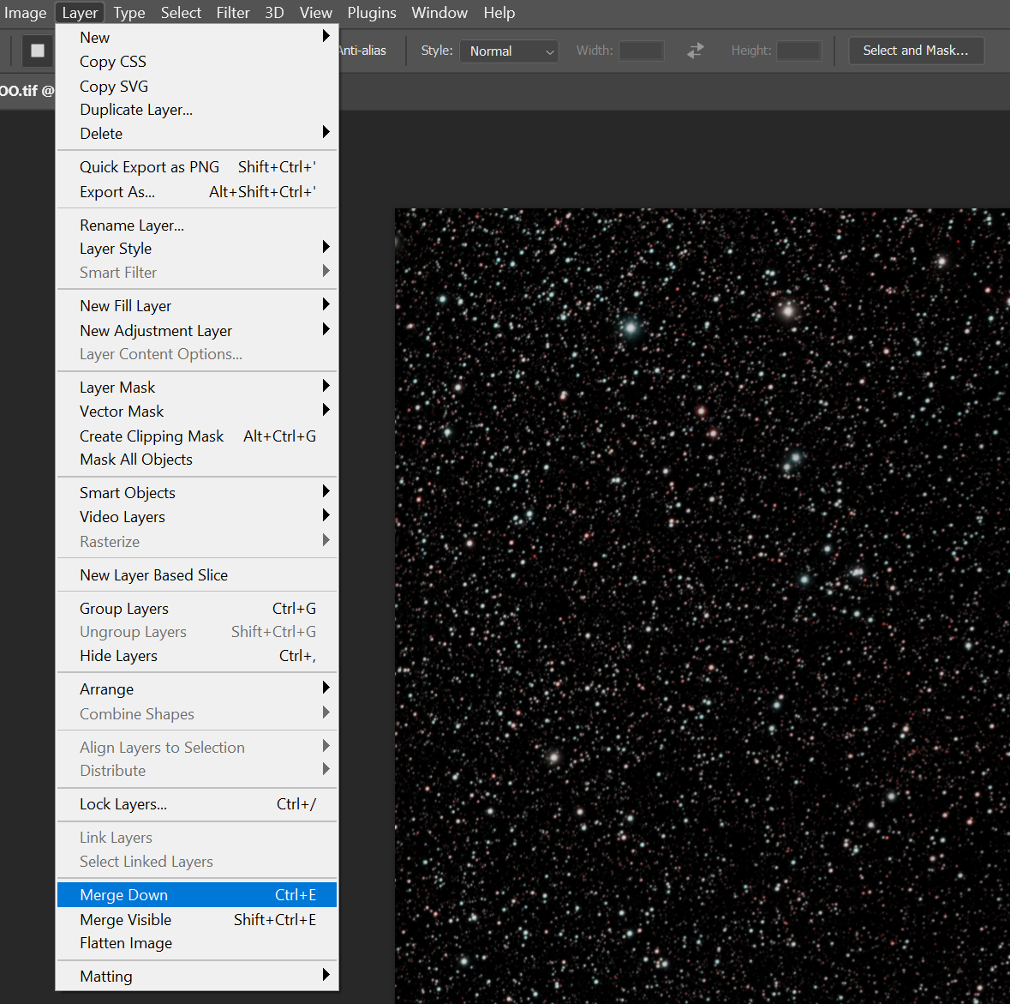Viewport: 1010px width, 1004px height.
Task: Expand the Layer Mask submenu
Action: click(197, 387)
